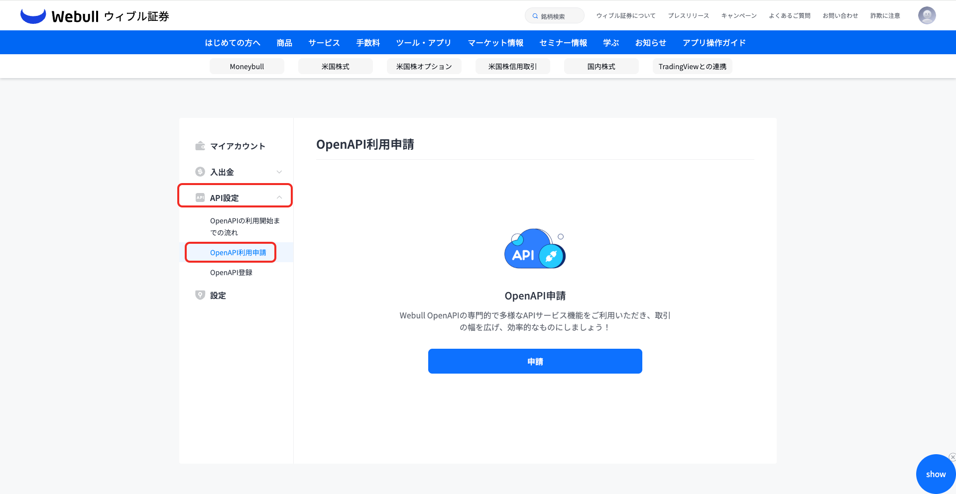Click the deposit/withdrawal coin icon
The width and height of the screenshot is (956, 494).
coord(200,172)
